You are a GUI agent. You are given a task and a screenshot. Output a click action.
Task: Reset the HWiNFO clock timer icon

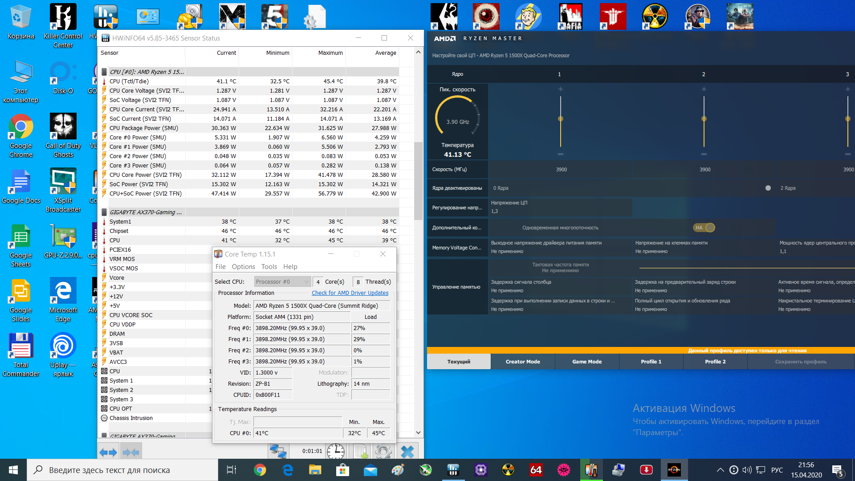[335, 451]
